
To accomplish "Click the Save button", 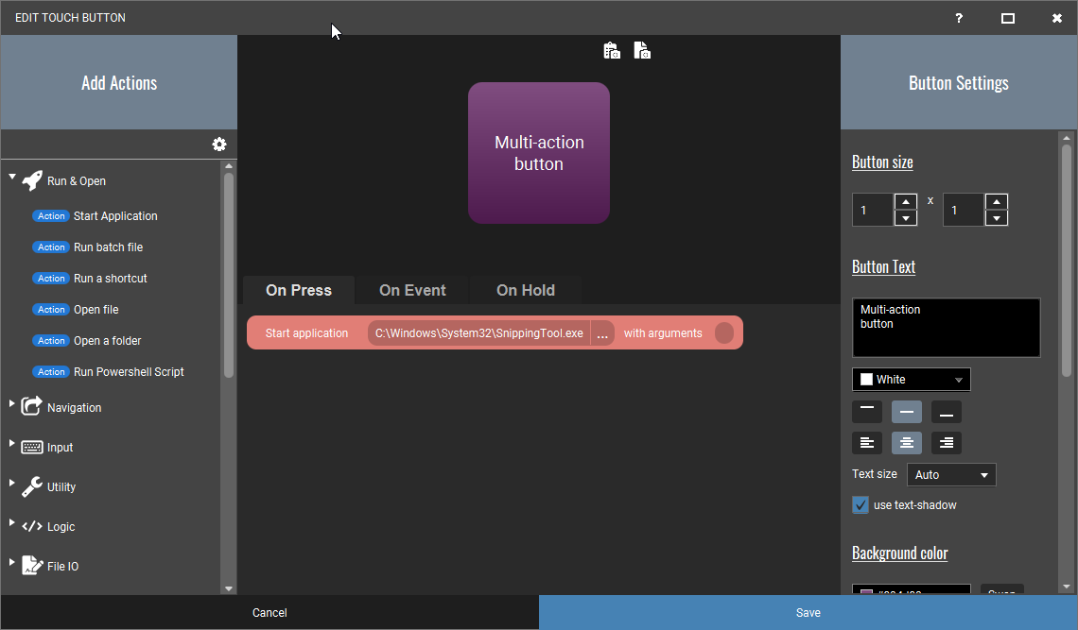I will tap(808, 613).
